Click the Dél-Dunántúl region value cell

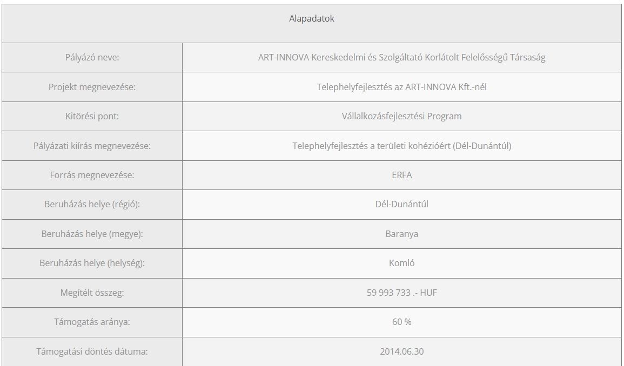(x=401, y=205)
